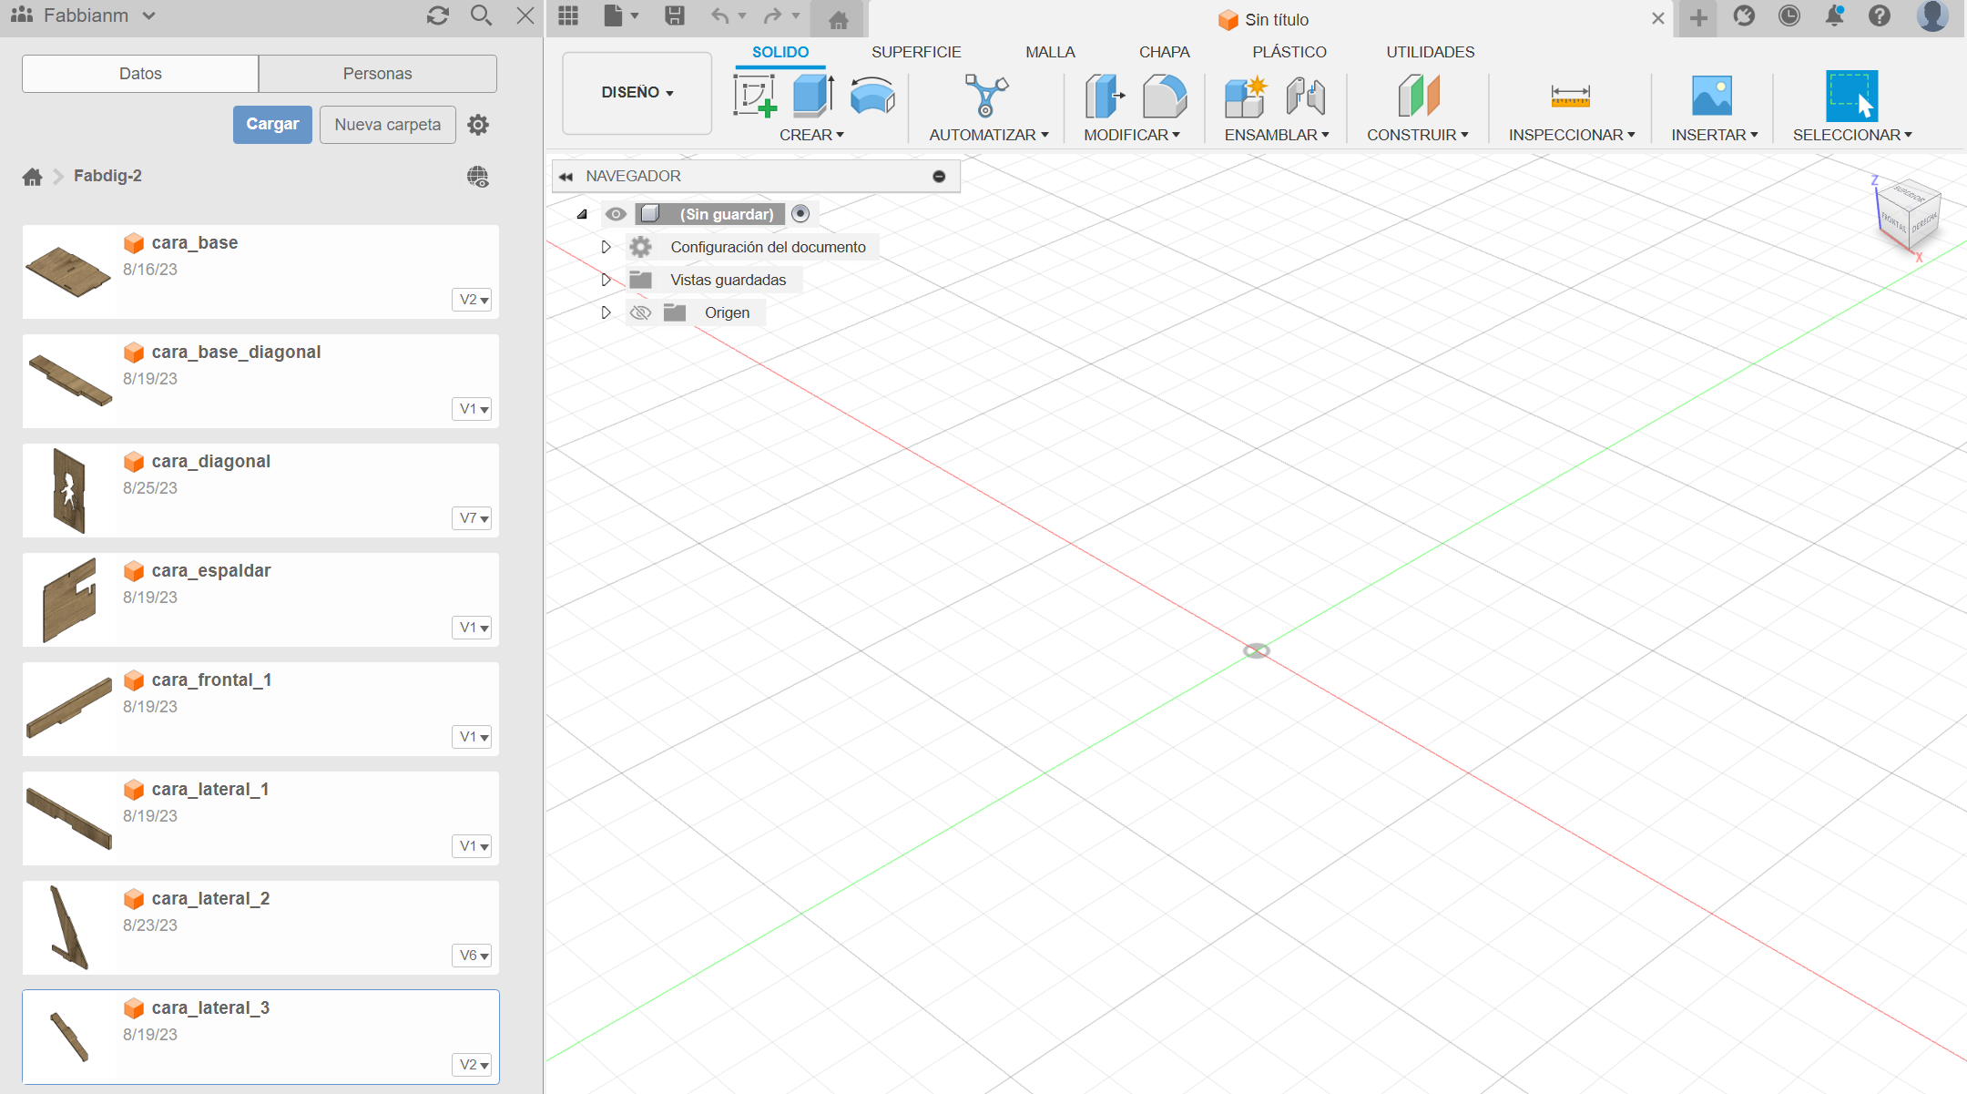Toggle visibility of unsaved root component
Viewport: 1967px width, 1094px height.
(x=617, y=214)
